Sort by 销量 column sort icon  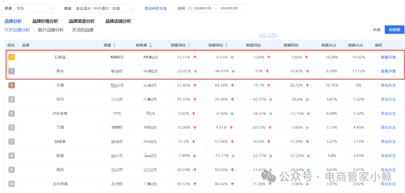tap(114, 45)
